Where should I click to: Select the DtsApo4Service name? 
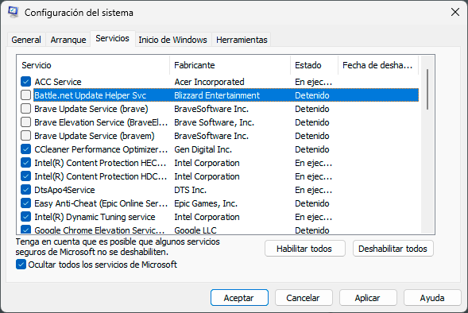[64, 190]
